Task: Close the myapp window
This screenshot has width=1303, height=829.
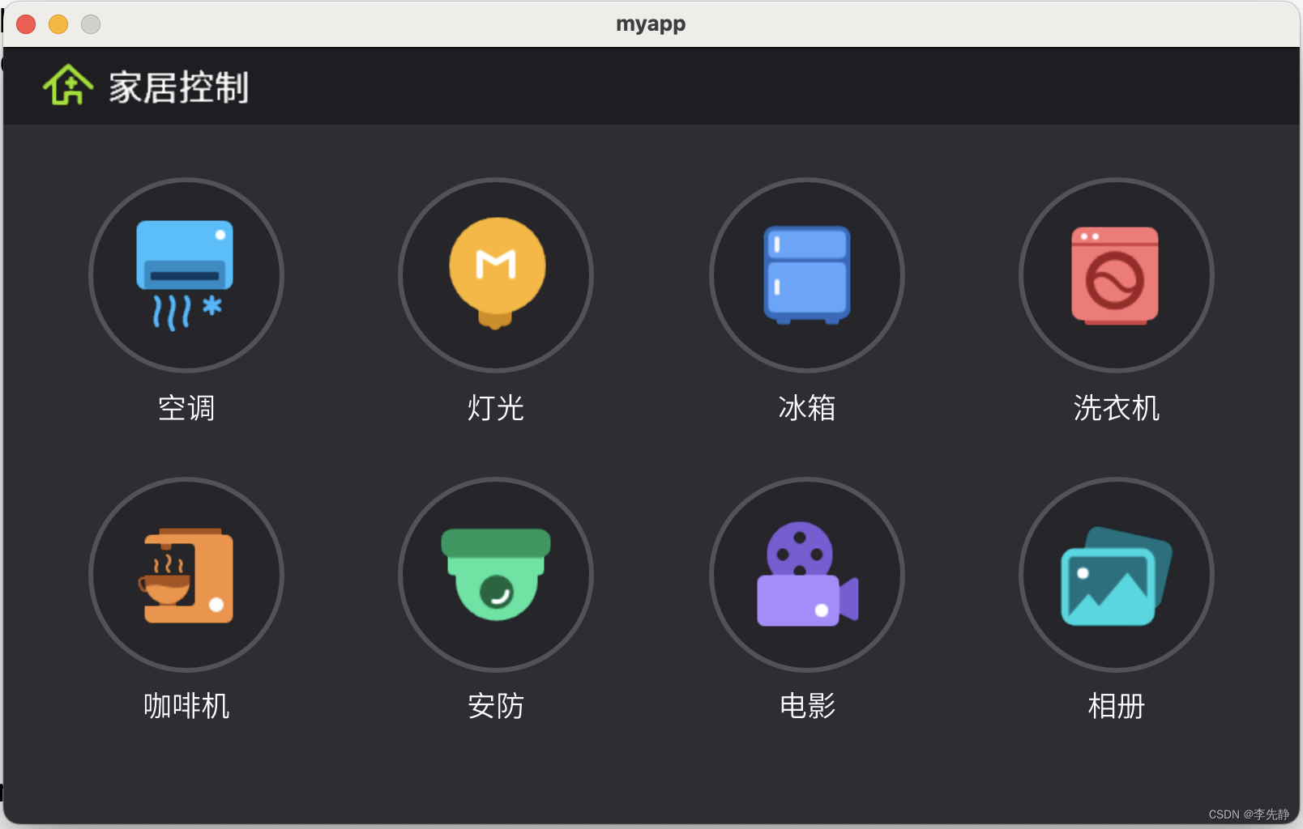Action: click(x=26, y=24)
